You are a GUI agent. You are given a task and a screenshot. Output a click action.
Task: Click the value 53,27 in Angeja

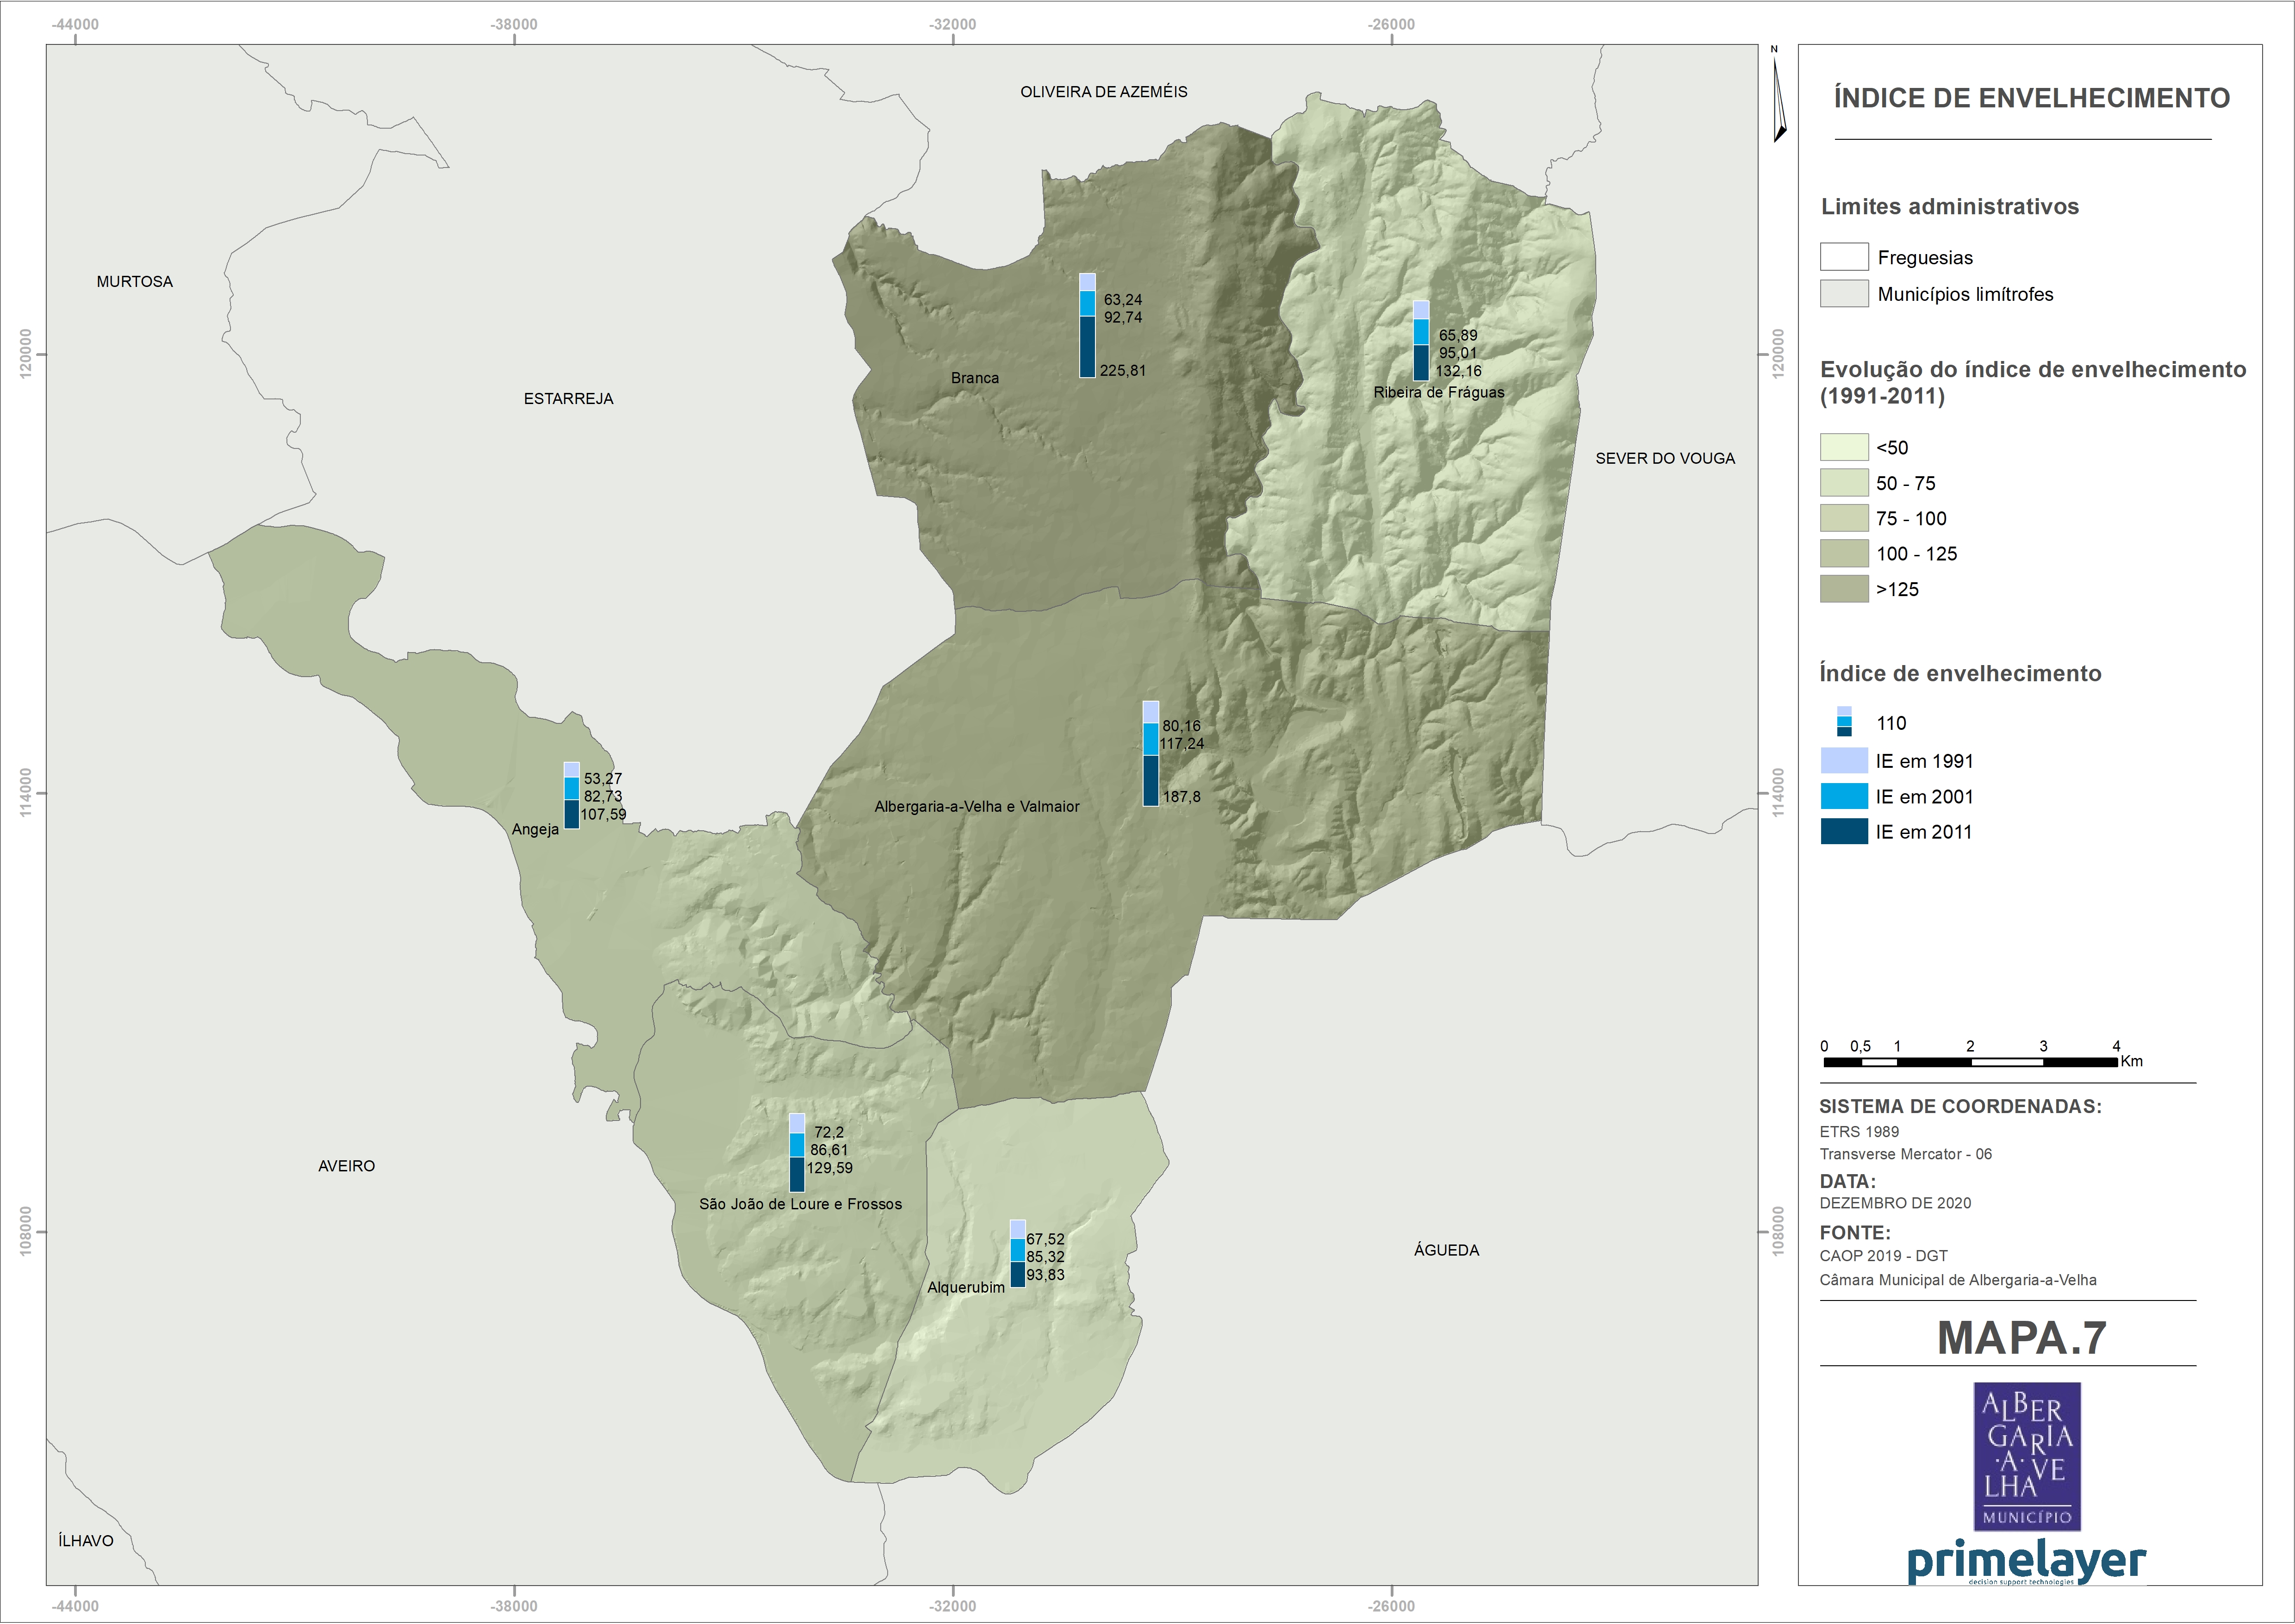click(603, 779)
